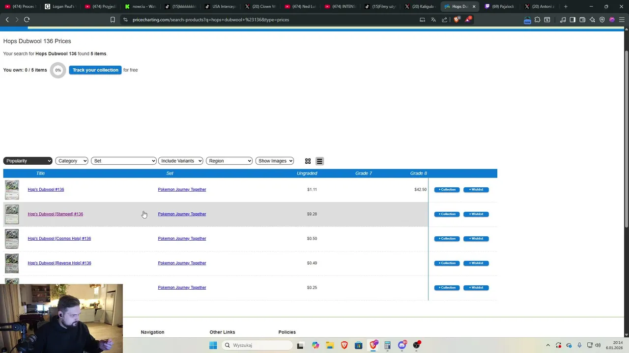Click the $9.28 ungraded price

coord(312,214)
